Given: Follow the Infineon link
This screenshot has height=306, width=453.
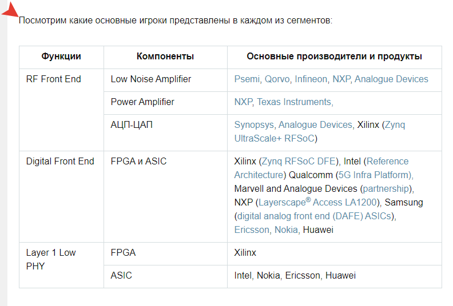Looking at the screenshot, I should click(311, 79).
